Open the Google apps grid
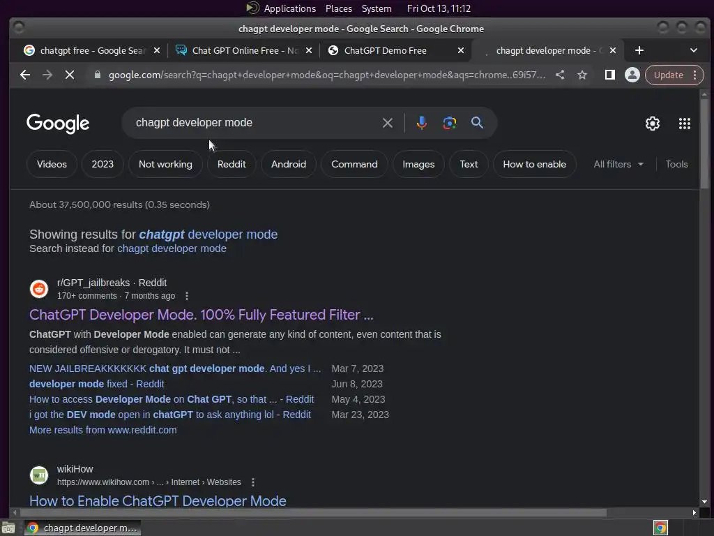The height and width of the screenshot is (536, 714). click(x=685, y=124)
